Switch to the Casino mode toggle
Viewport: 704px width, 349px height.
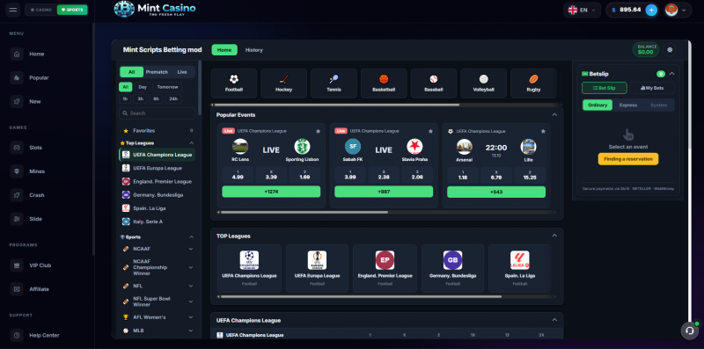pyautogui.click(x=41, y=10)
